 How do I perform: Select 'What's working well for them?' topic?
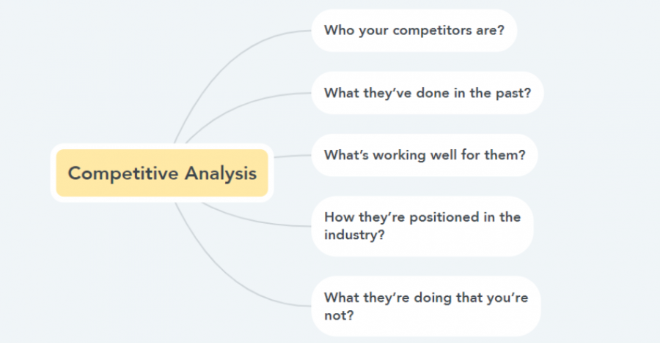click(x=425, y=155)
